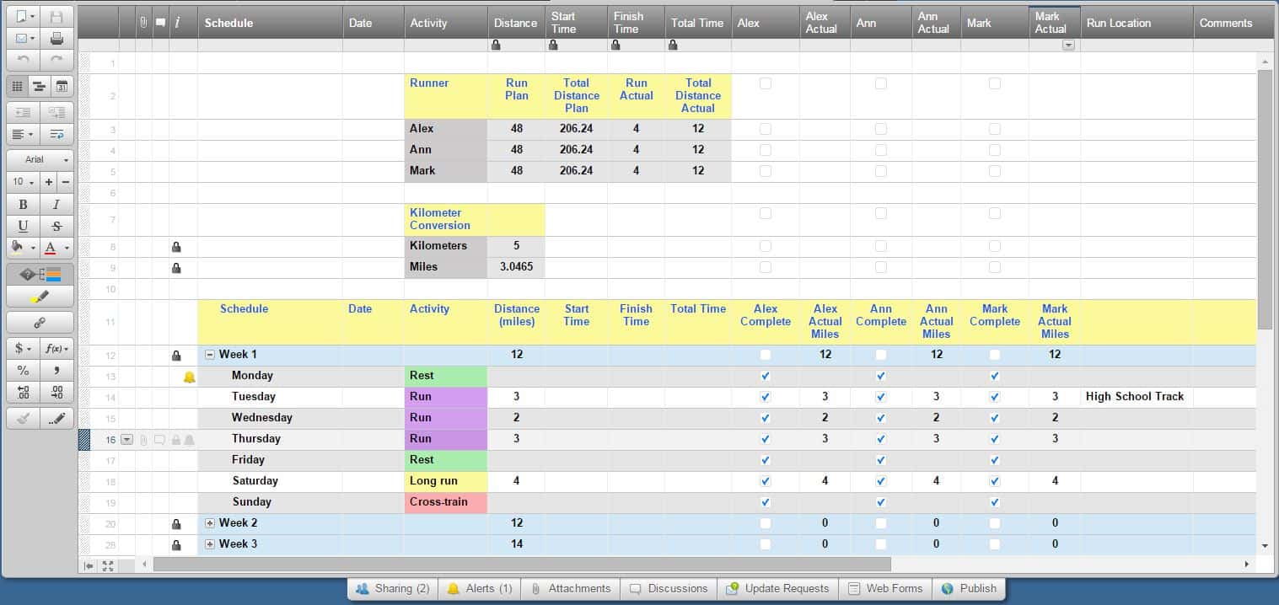Open the Sharing tab
This screenshot has width=1279, height=605.
click(392, 588)
